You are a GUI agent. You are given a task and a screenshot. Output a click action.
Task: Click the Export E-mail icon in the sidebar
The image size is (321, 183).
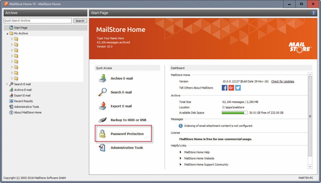(x=11, y=95)
